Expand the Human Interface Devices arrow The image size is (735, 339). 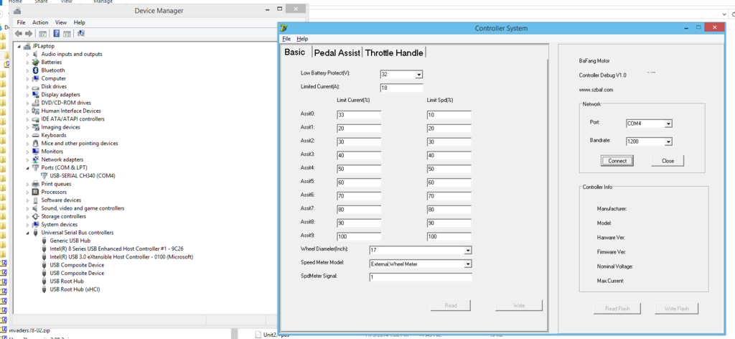click(x=28, y=111)
